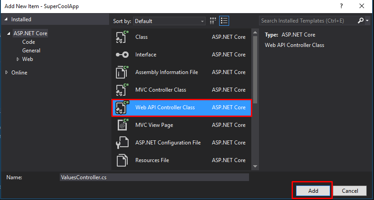Click the ASP.NET Configuration File wrench icon
Image resolution: width=374 pixels, height=200 pixels.
[121, 143]
